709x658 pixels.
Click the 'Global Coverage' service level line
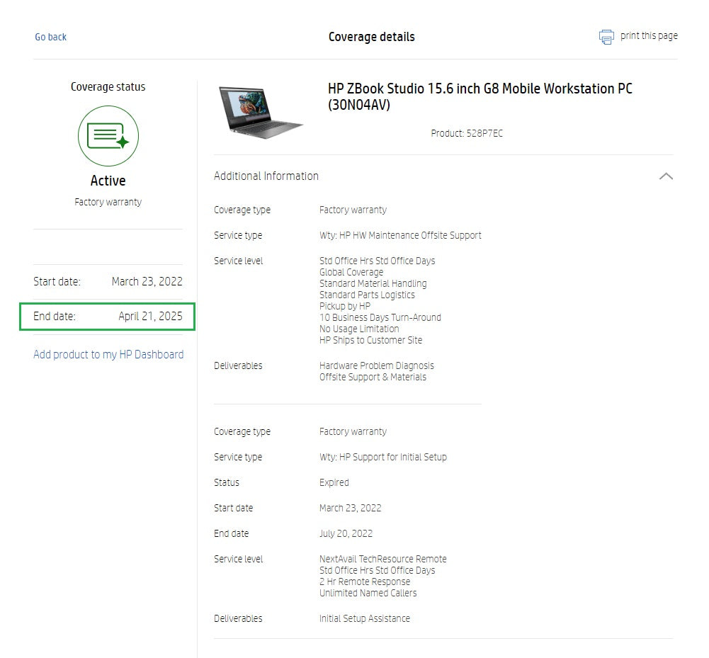click(x=351, y=272)
